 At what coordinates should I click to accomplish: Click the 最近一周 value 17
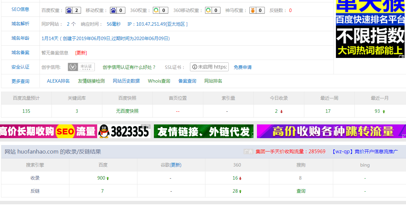(328, 111)
